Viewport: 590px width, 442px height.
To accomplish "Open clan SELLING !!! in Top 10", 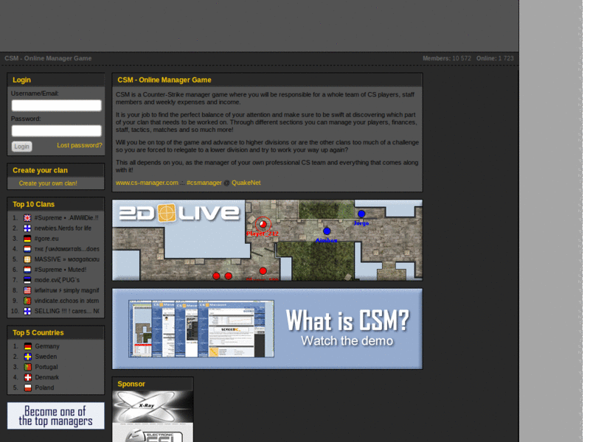I will pos(66,311).
